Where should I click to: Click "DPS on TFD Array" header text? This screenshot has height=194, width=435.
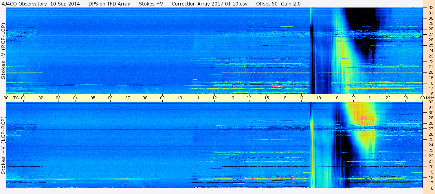(109, 4)
